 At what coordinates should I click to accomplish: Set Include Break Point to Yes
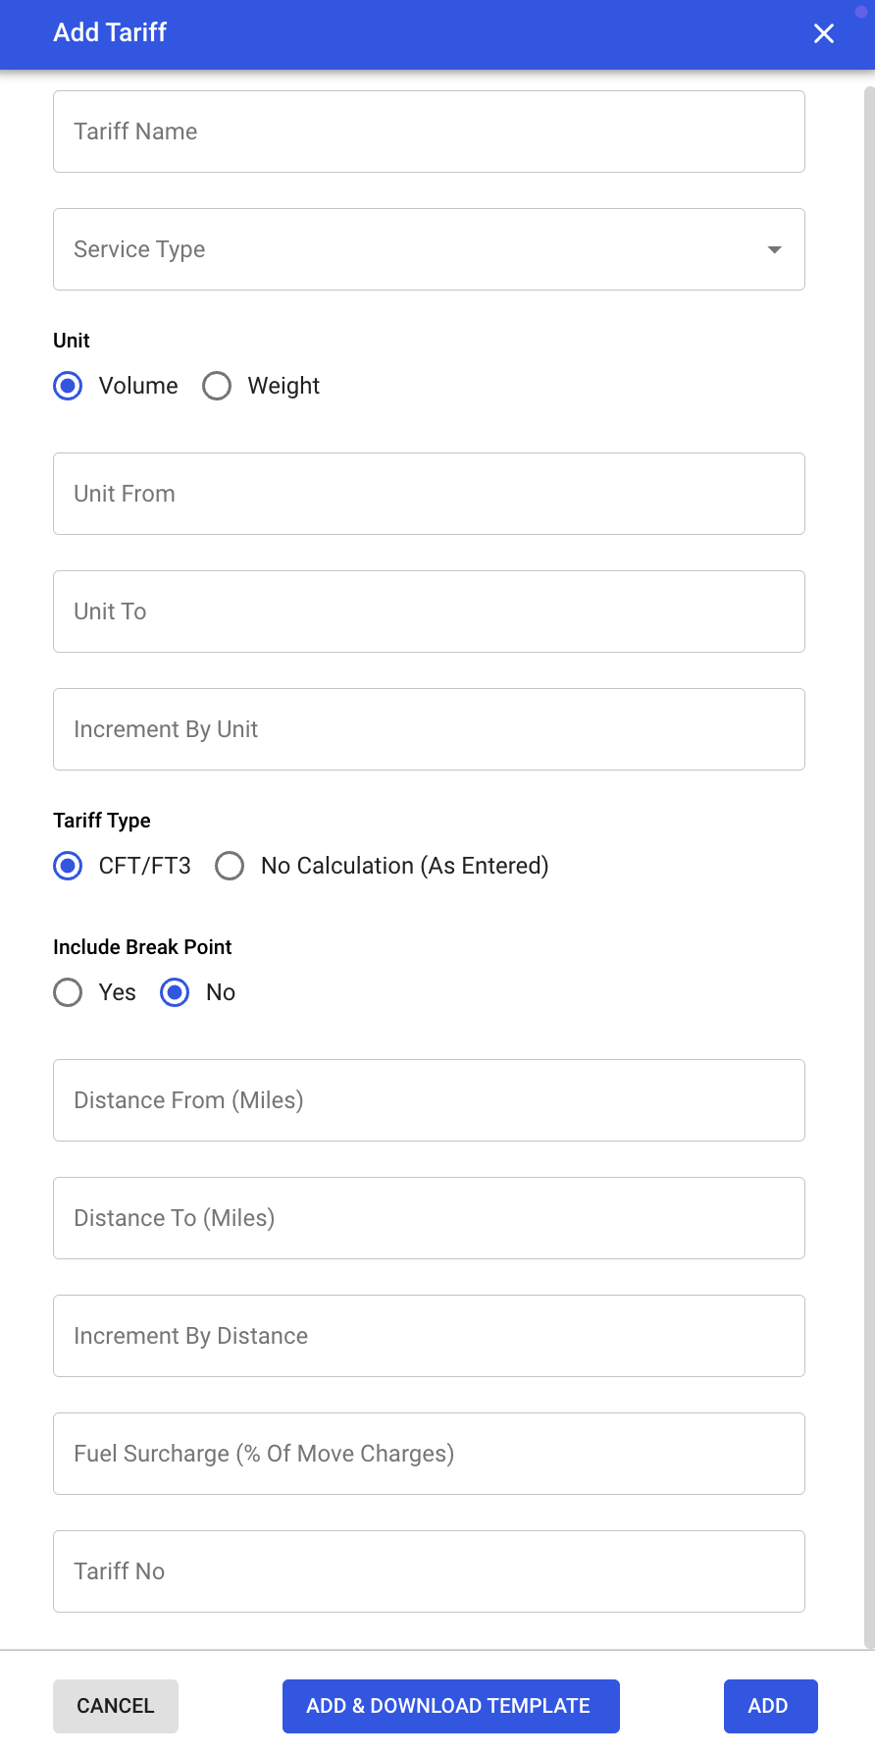pyautogui.click(x=68, y=992)
